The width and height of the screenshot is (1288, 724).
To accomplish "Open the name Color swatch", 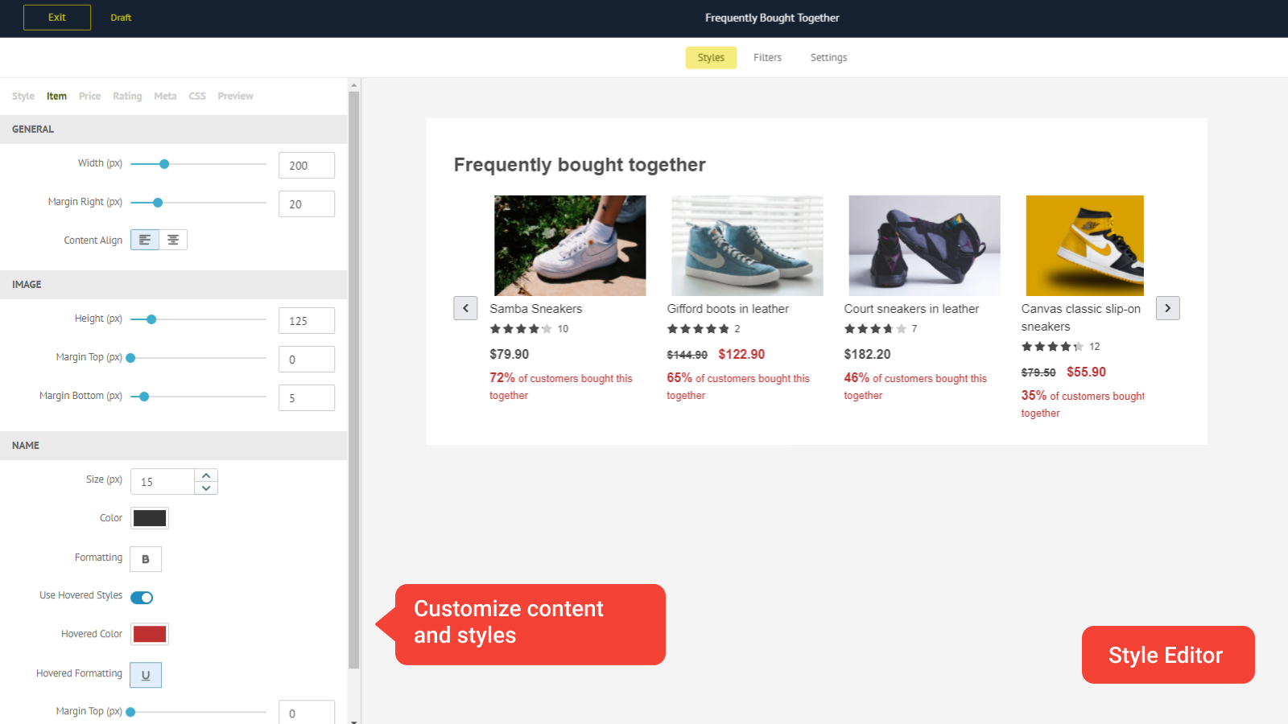I will [150, 518].
